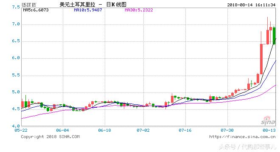Select the MA30:5.2322 indicator label
Viewport: 280px width, 152px height.
pos(139,10)
